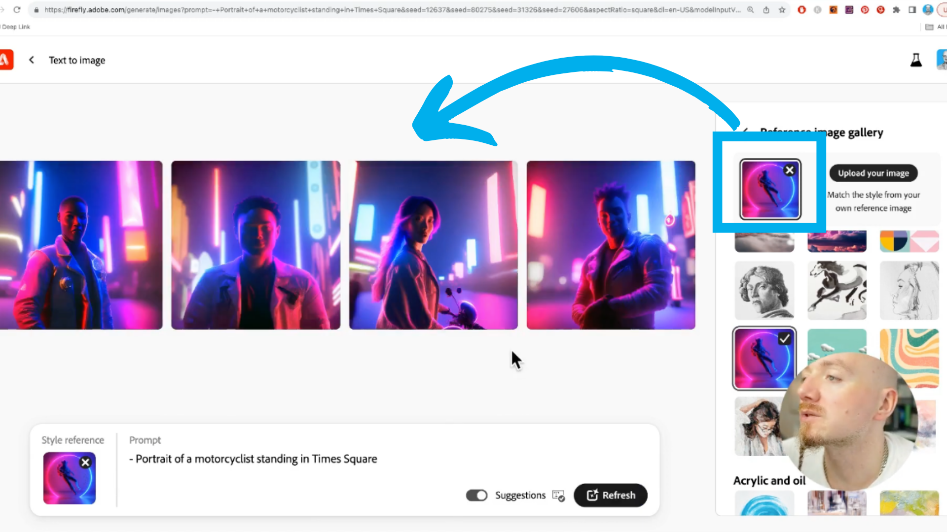
Task: Remove the uploaded gallery reference image
Action: pos(790,170)
